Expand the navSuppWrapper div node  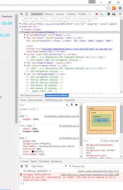click(25, 74)
